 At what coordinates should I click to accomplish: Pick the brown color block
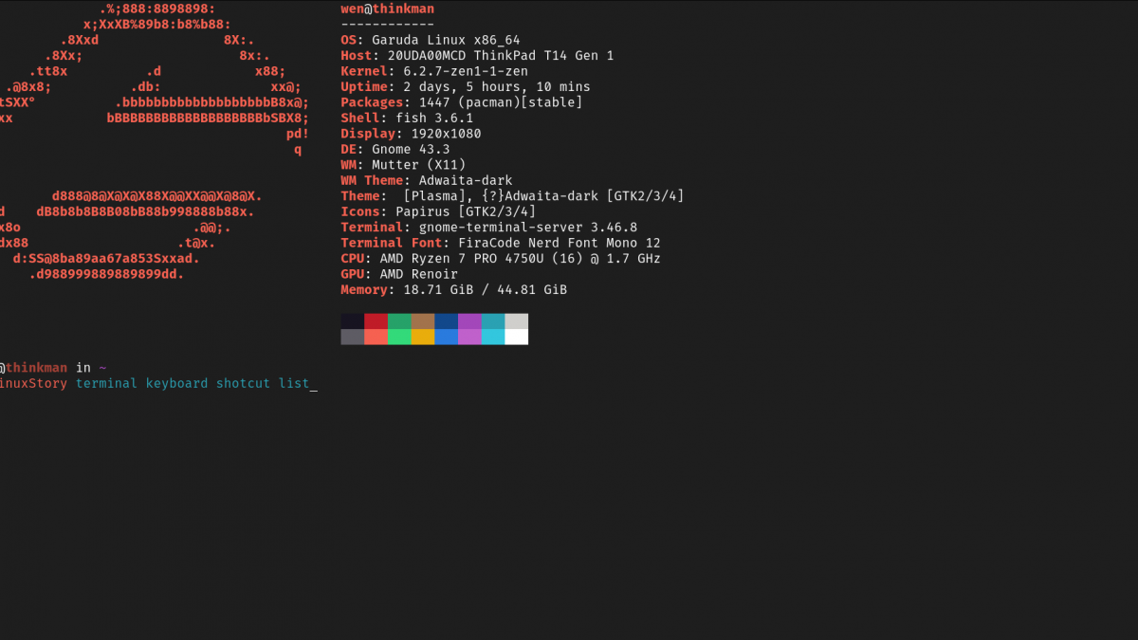click(x=423, y=321)
